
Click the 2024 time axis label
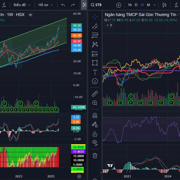pyautogui.click(x=168, y=176)
